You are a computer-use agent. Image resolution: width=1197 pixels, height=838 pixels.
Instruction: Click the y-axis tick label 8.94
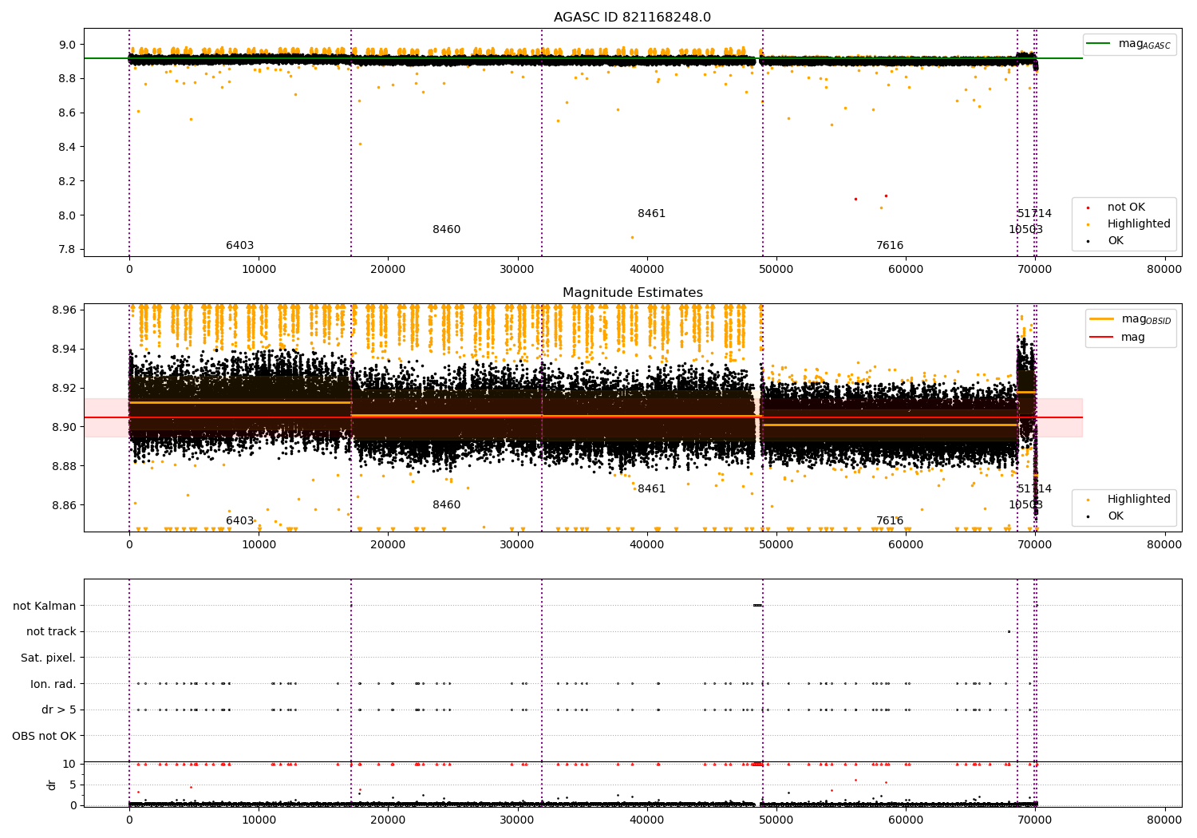coord(65,349)
